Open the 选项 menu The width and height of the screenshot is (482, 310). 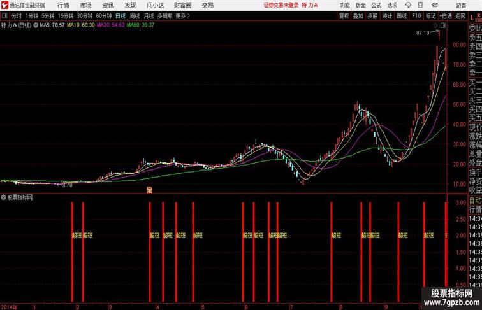click(x=392, y=5)
